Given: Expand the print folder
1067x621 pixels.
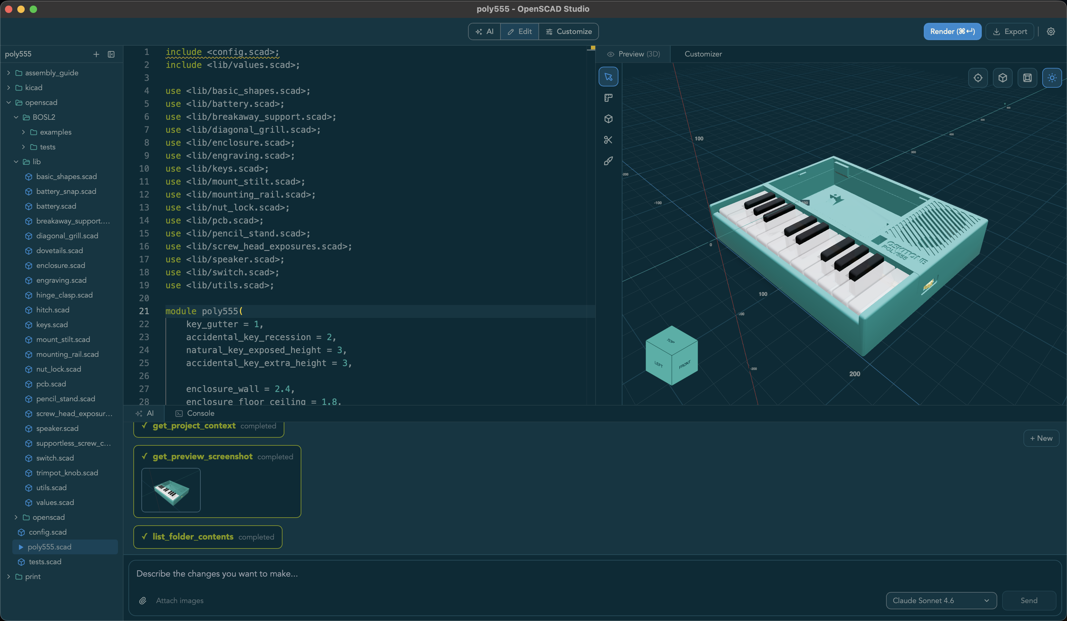Looking at the screenshot, I should [x=8, y=577].
